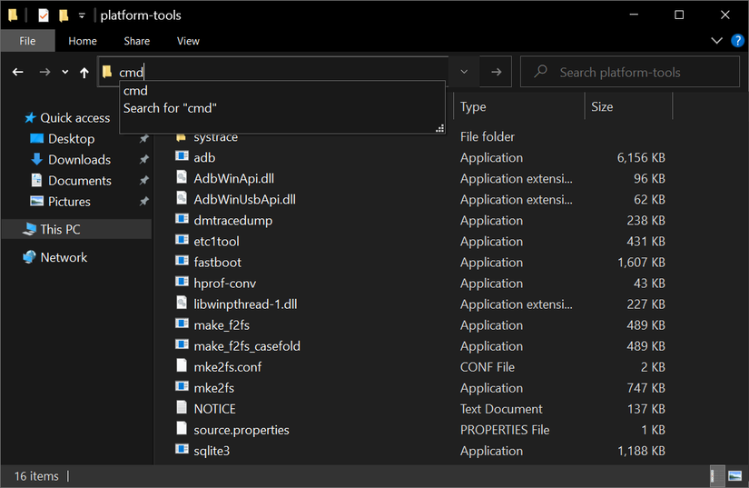Switch to the View tab
This screenshot has width=749, height=488.
(x=188, y=41)
